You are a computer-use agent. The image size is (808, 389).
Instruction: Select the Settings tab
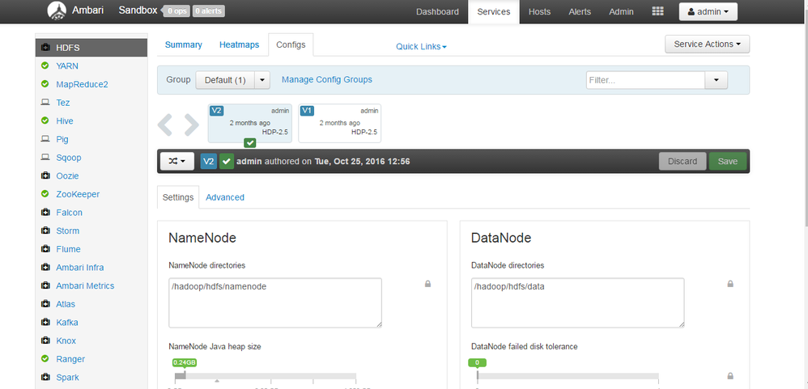tap(178, 197)
